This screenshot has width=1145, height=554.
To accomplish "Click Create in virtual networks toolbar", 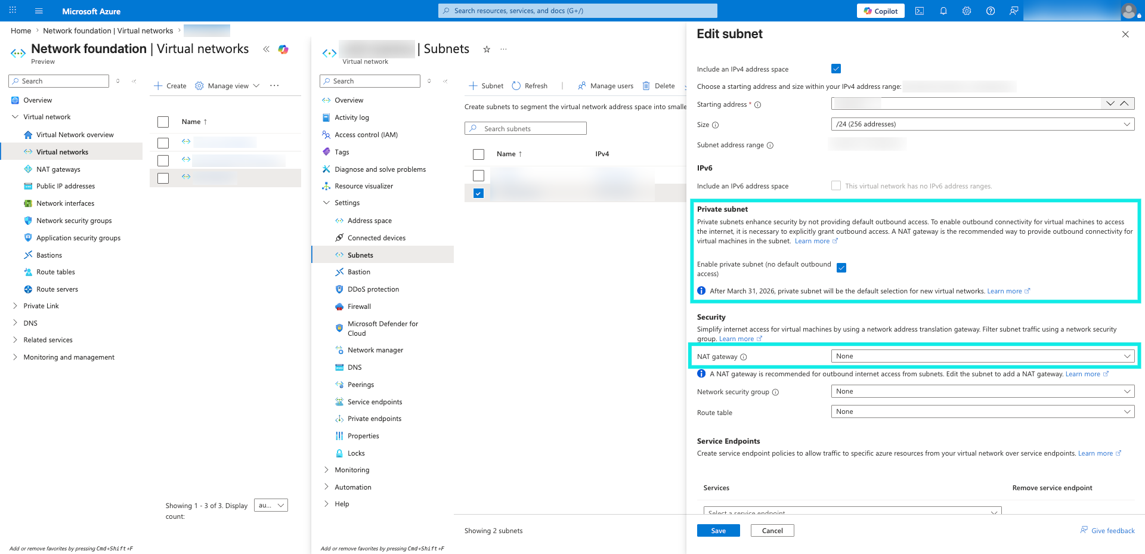I will click(x=170, y=86).
